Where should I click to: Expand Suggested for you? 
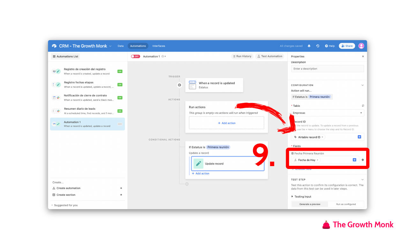point(65,205)
